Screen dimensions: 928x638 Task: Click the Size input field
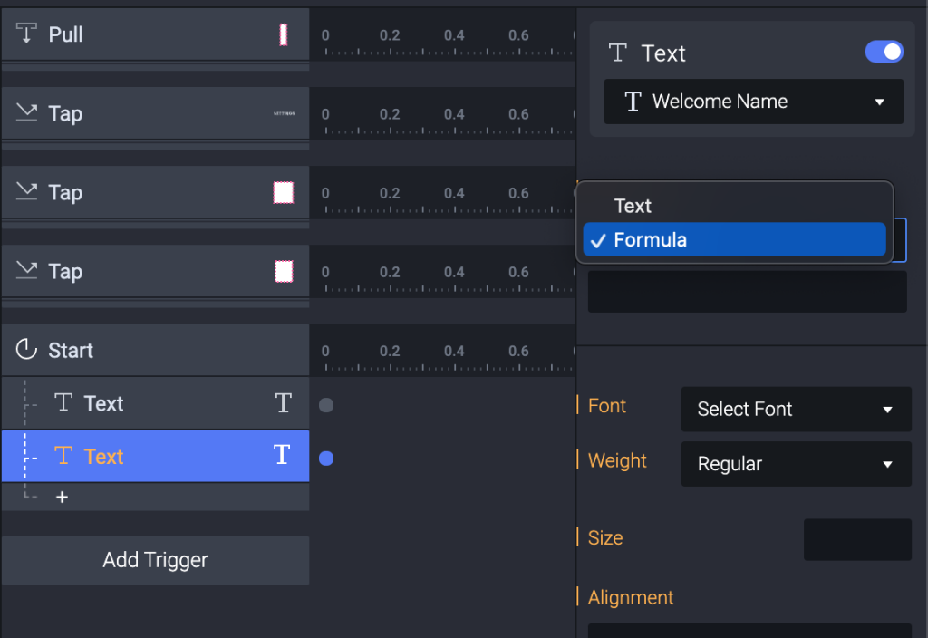tap(856, 539)
